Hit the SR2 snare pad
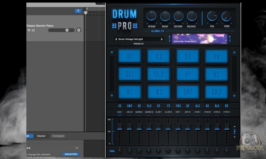Screen dimensions: 266x159 216,92
